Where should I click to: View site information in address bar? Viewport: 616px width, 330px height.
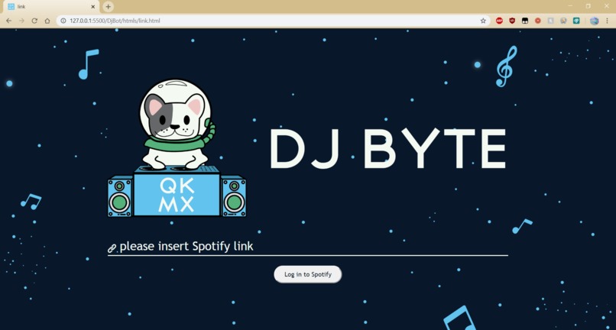click(x=63, y=21)
